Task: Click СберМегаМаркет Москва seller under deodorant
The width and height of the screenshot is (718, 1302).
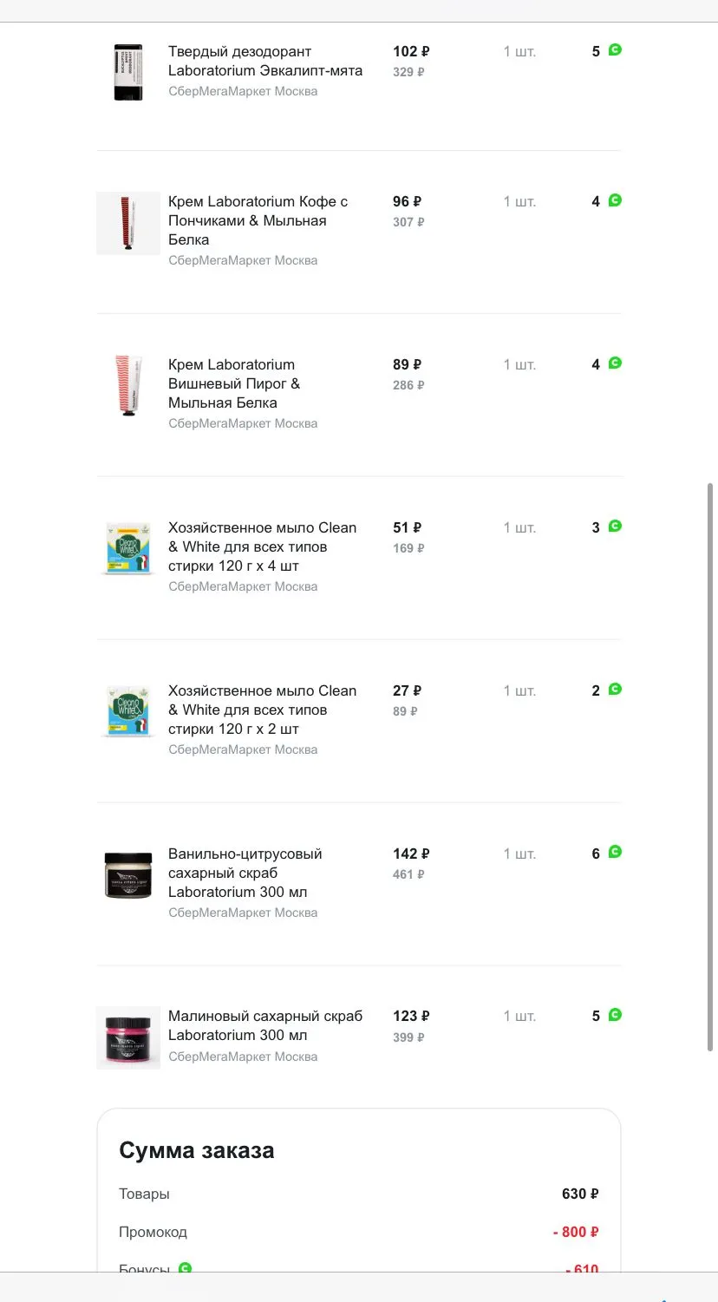Action: tap(243, 91)
